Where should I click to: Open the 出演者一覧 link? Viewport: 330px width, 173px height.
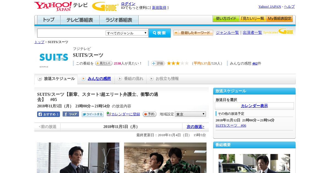(252, 32)
